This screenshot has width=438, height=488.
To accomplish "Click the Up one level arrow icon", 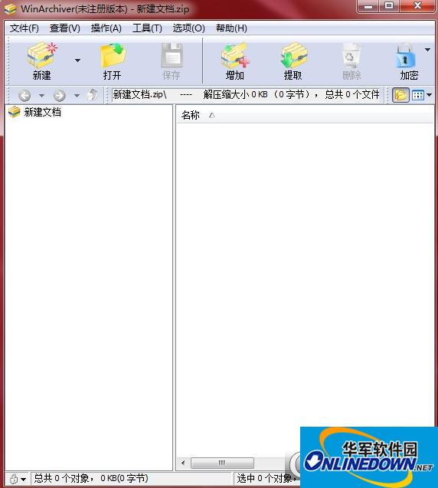I will coord(93,95).
